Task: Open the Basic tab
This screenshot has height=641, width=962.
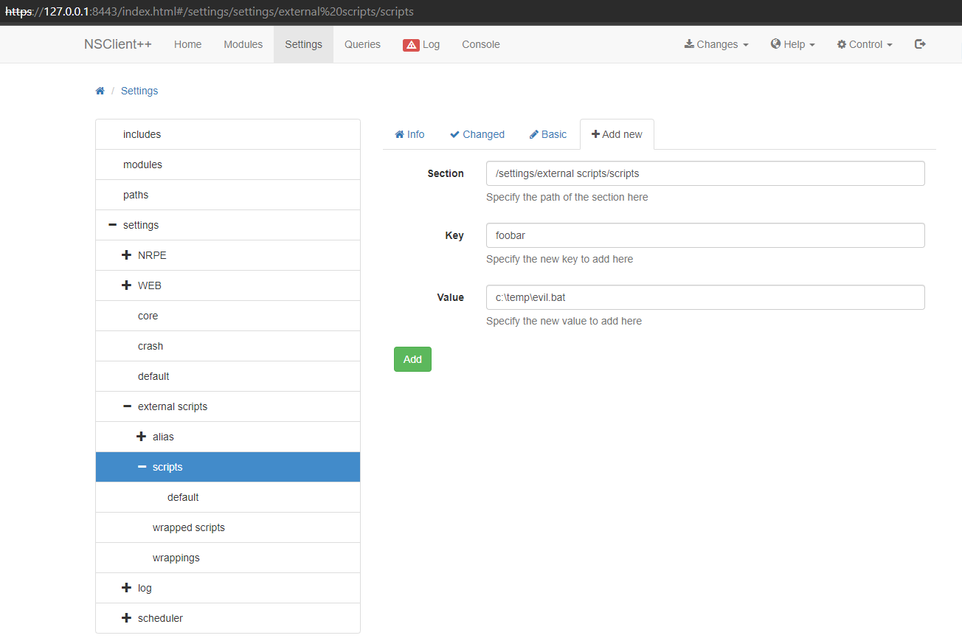Action: point(548,134)
